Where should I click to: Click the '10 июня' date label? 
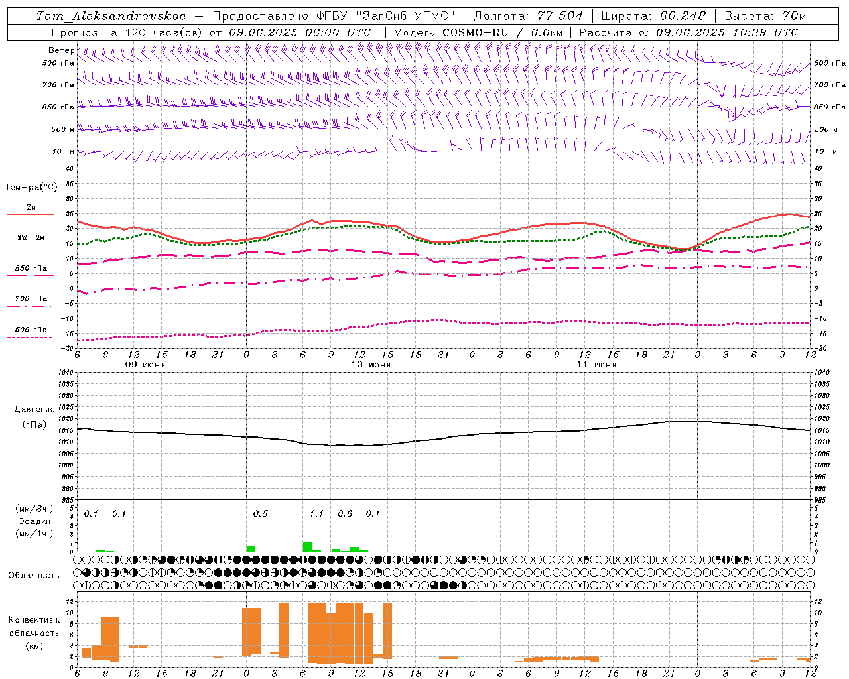coord(371,365)
